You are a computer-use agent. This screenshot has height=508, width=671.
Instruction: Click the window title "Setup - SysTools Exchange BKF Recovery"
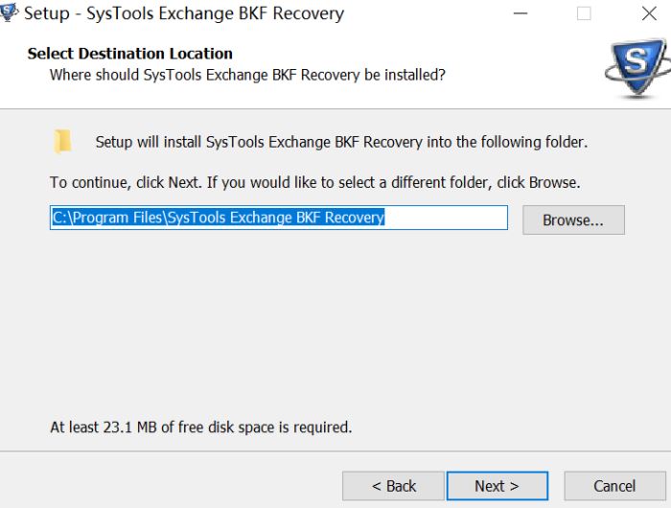183,14
